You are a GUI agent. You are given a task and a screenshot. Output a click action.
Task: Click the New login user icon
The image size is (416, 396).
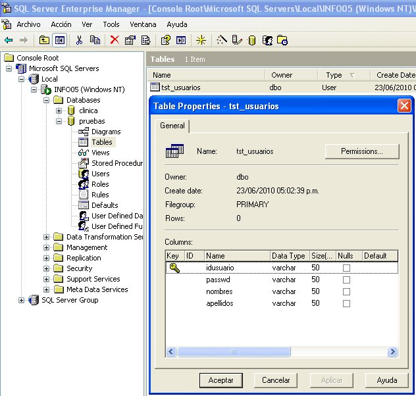[x=267, y=40]
